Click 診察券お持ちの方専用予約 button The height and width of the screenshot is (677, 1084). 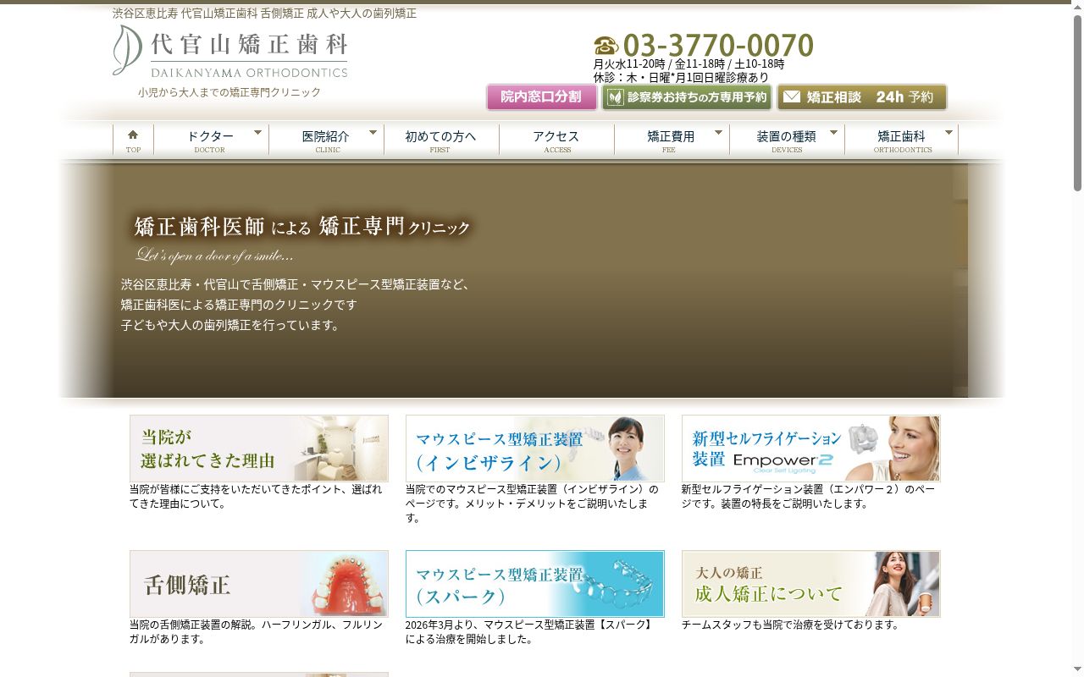687,97
